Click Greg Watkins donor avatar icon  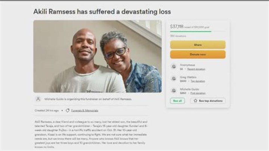point(174,79)
